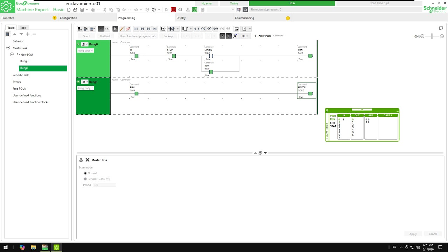Toggle the DEC number format button

tap(245, 36)
